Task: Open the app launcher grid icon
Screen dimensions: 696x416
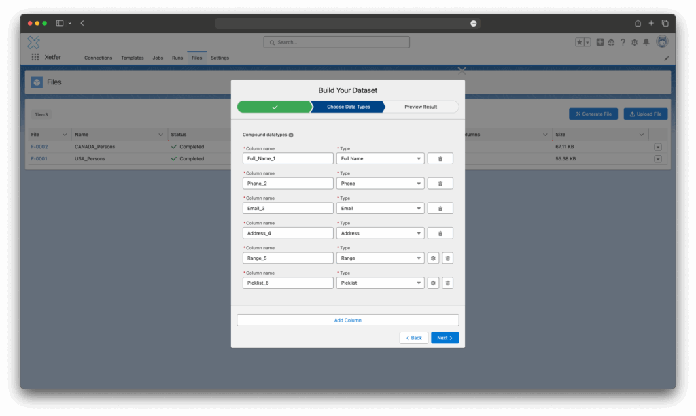Action: coord(35,57)
